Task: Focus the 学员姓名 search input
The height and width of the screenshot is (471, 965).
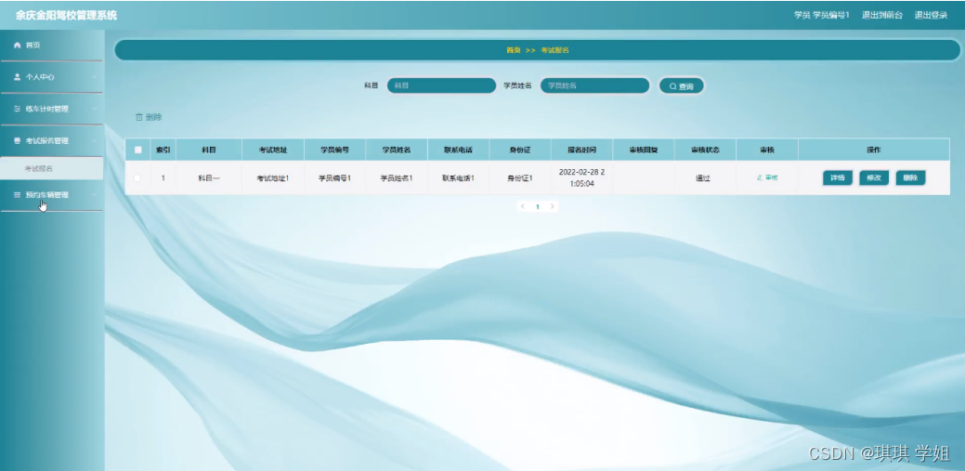Action: point(594,85)
